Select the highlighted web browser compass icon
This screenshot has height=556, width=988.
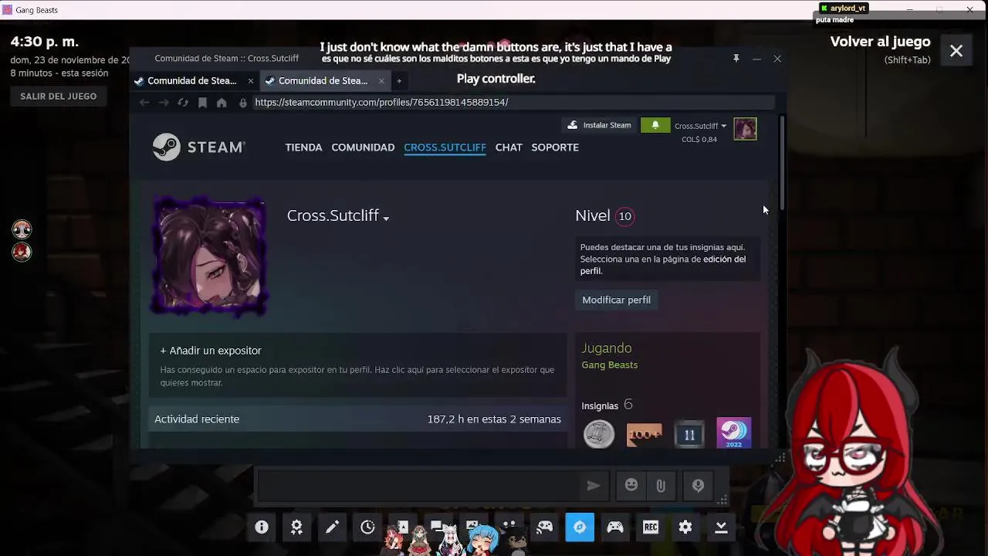pyautogui.click(x=580, y=527)
